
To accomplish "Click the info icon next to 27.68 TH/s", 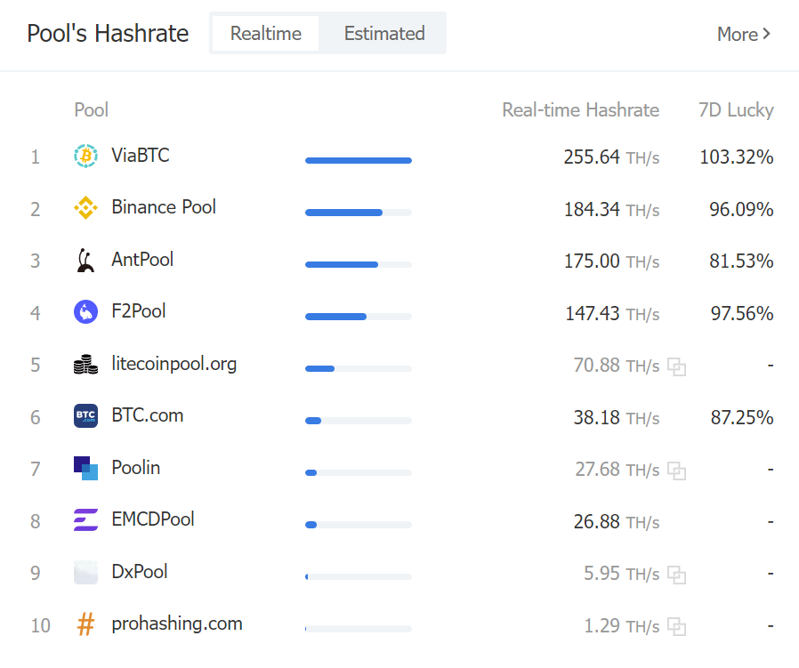I will tap(677, 471).
